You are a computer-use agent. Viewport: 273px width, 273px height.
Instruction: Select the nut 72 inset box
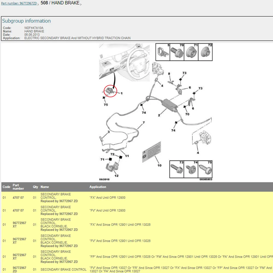(x=206, y=52)
